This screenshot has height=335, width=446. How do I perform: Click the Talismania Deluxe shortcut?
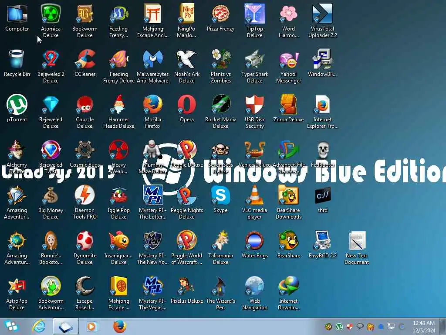[221, 247]
